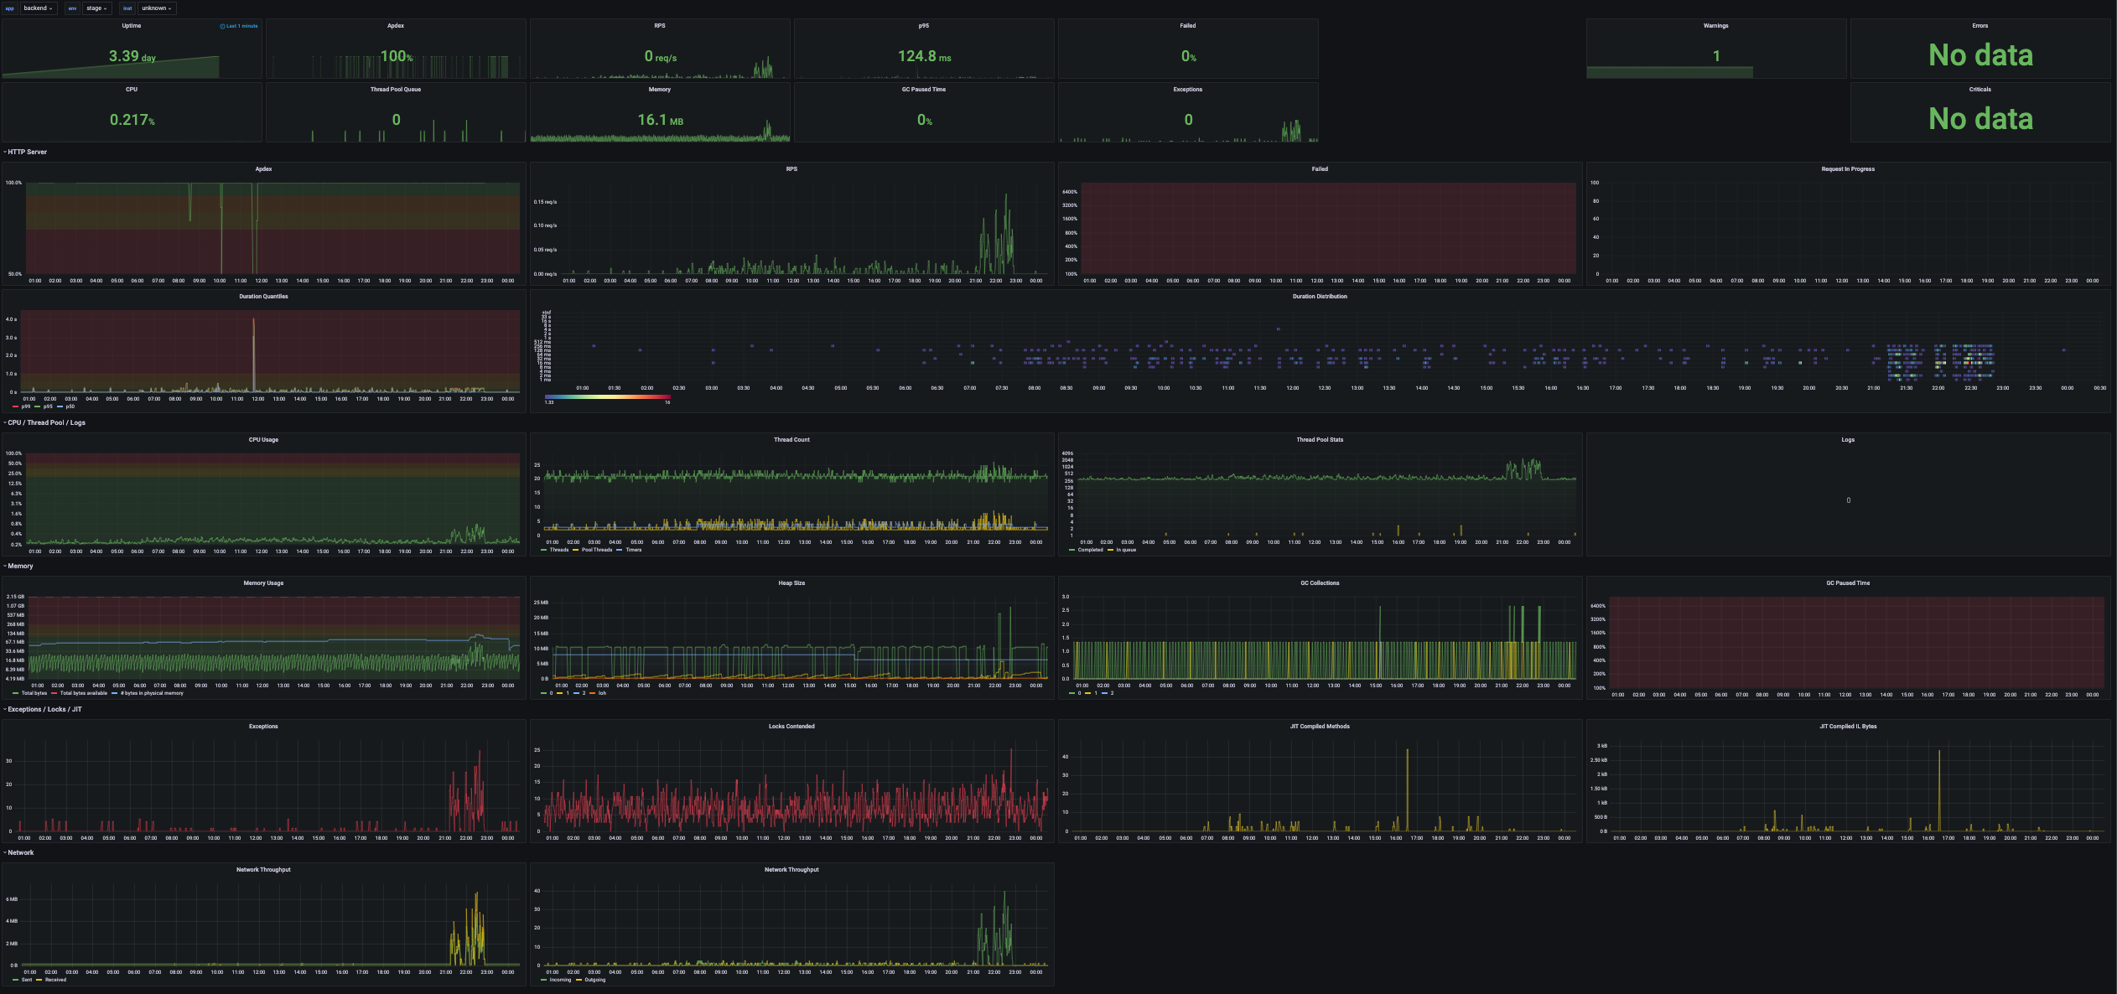The height and width of the screenshot is (994, 2117).
Task: Toggle Total bytes available in Memory Usage legend
Action: [83, 693]
